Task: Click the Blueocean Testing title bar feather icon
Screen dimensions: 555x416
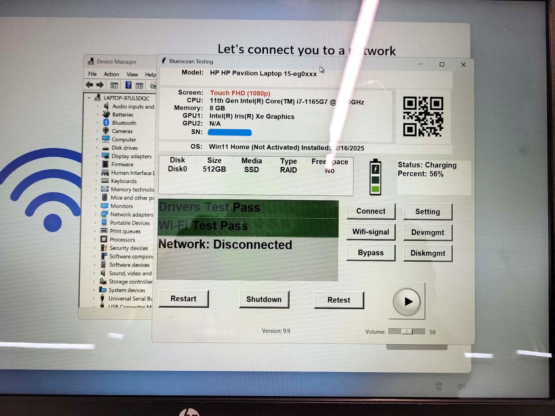Action: pos(164,61)
